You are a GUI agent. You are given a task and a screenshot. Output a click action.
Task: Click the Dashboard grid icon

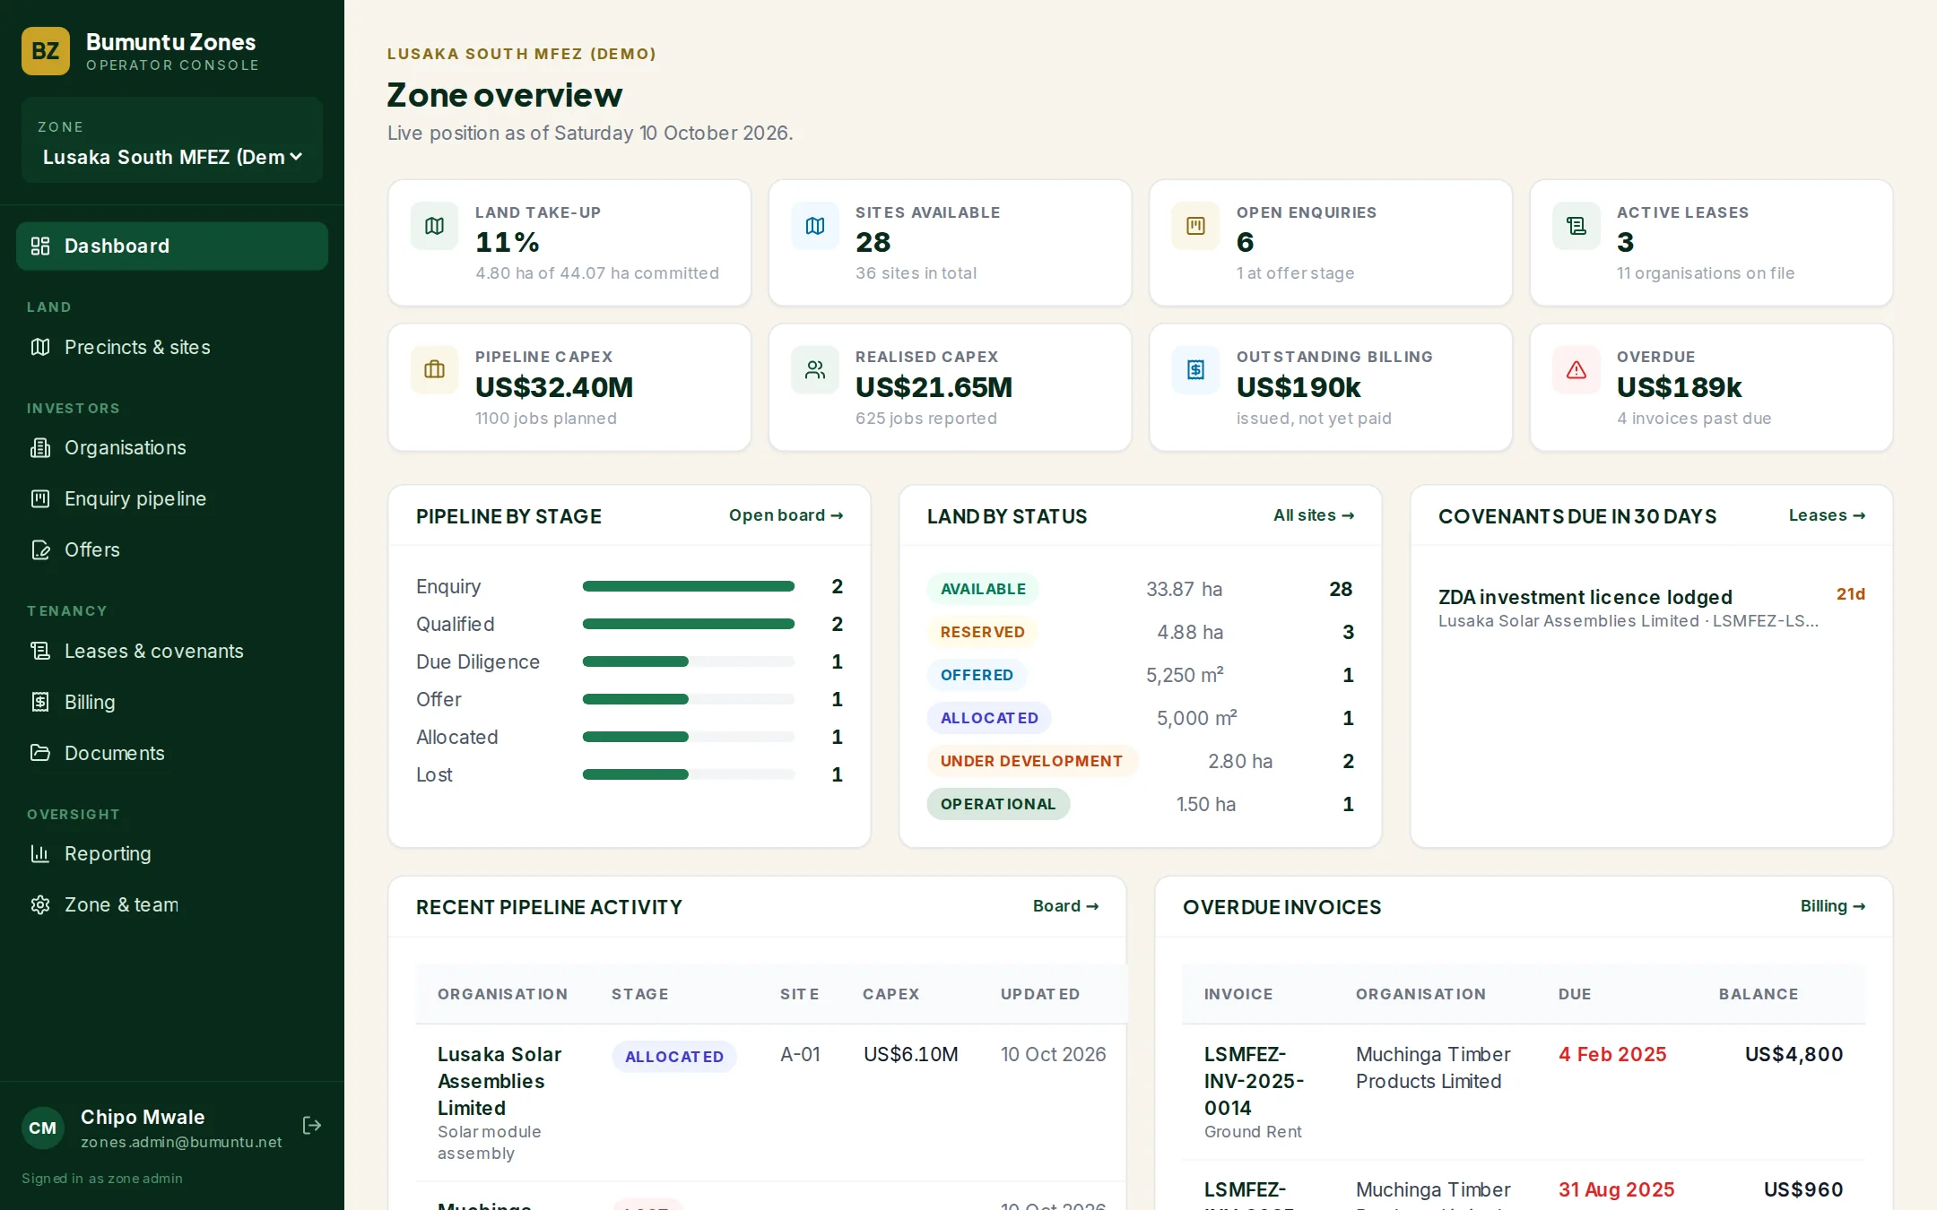click(x=40, y=246)
